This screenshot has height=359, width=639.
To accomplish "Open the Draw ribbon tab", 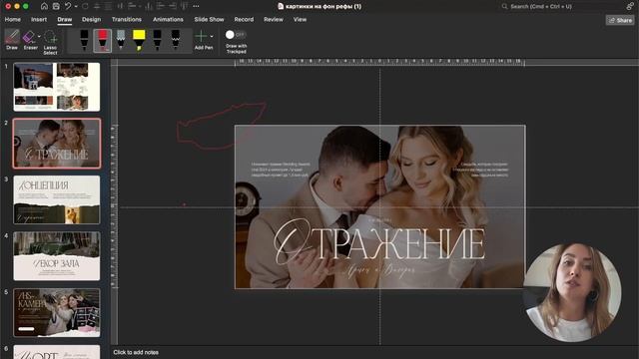I will (64, 19).
